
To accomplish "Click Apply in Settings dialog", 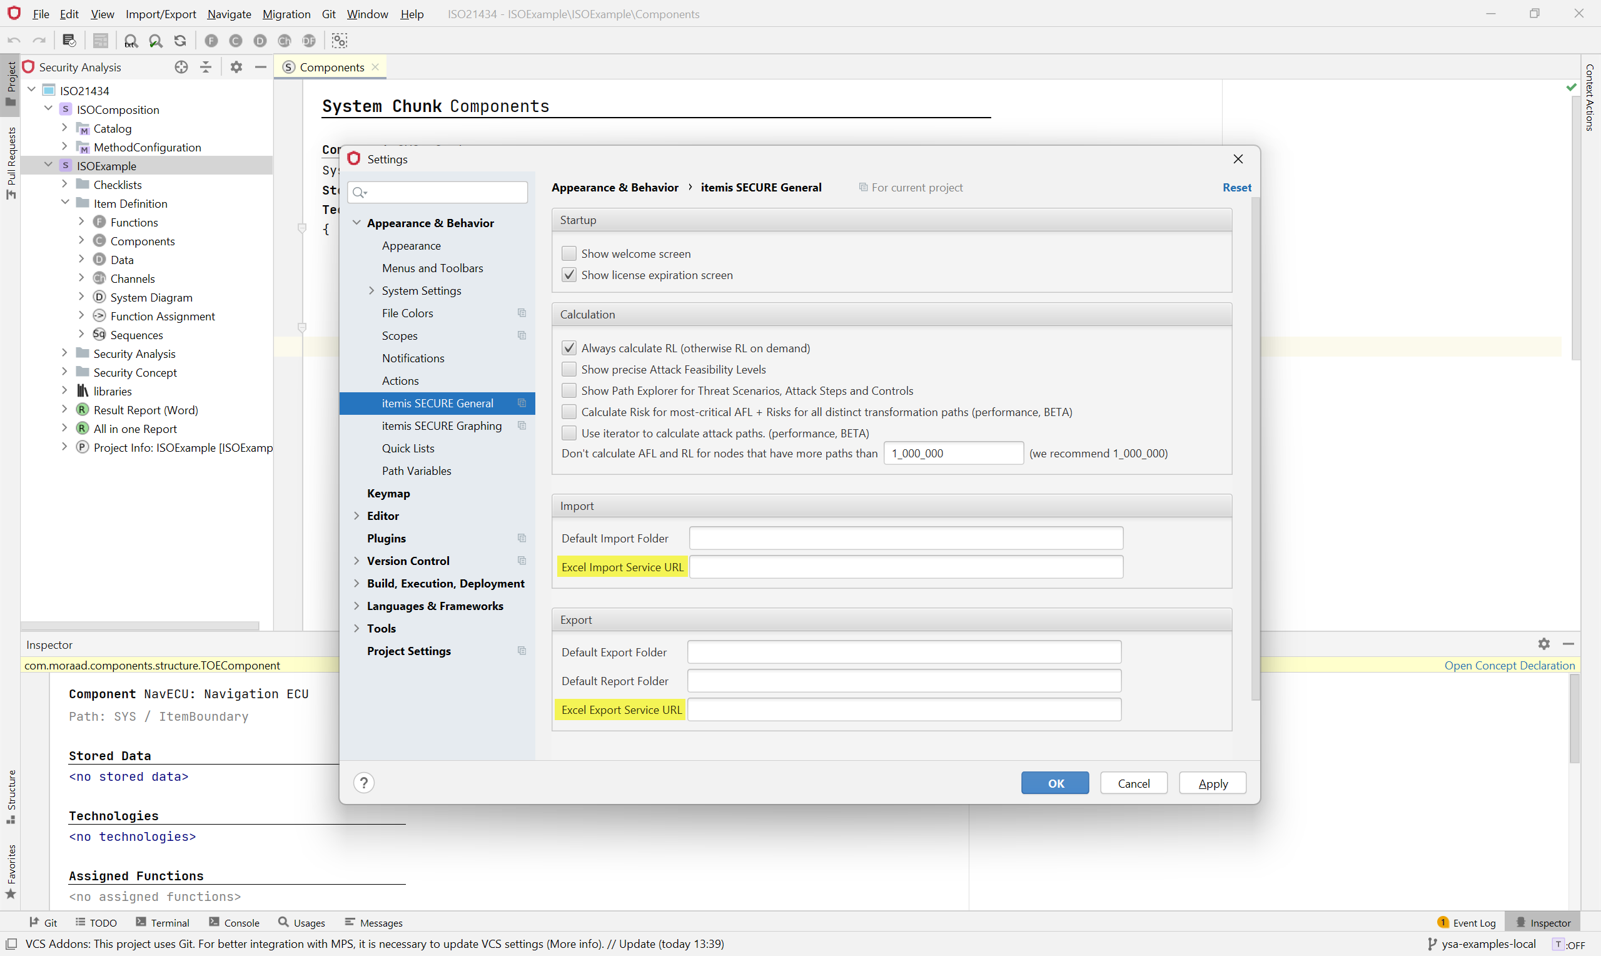I will tap(1212, 783).
